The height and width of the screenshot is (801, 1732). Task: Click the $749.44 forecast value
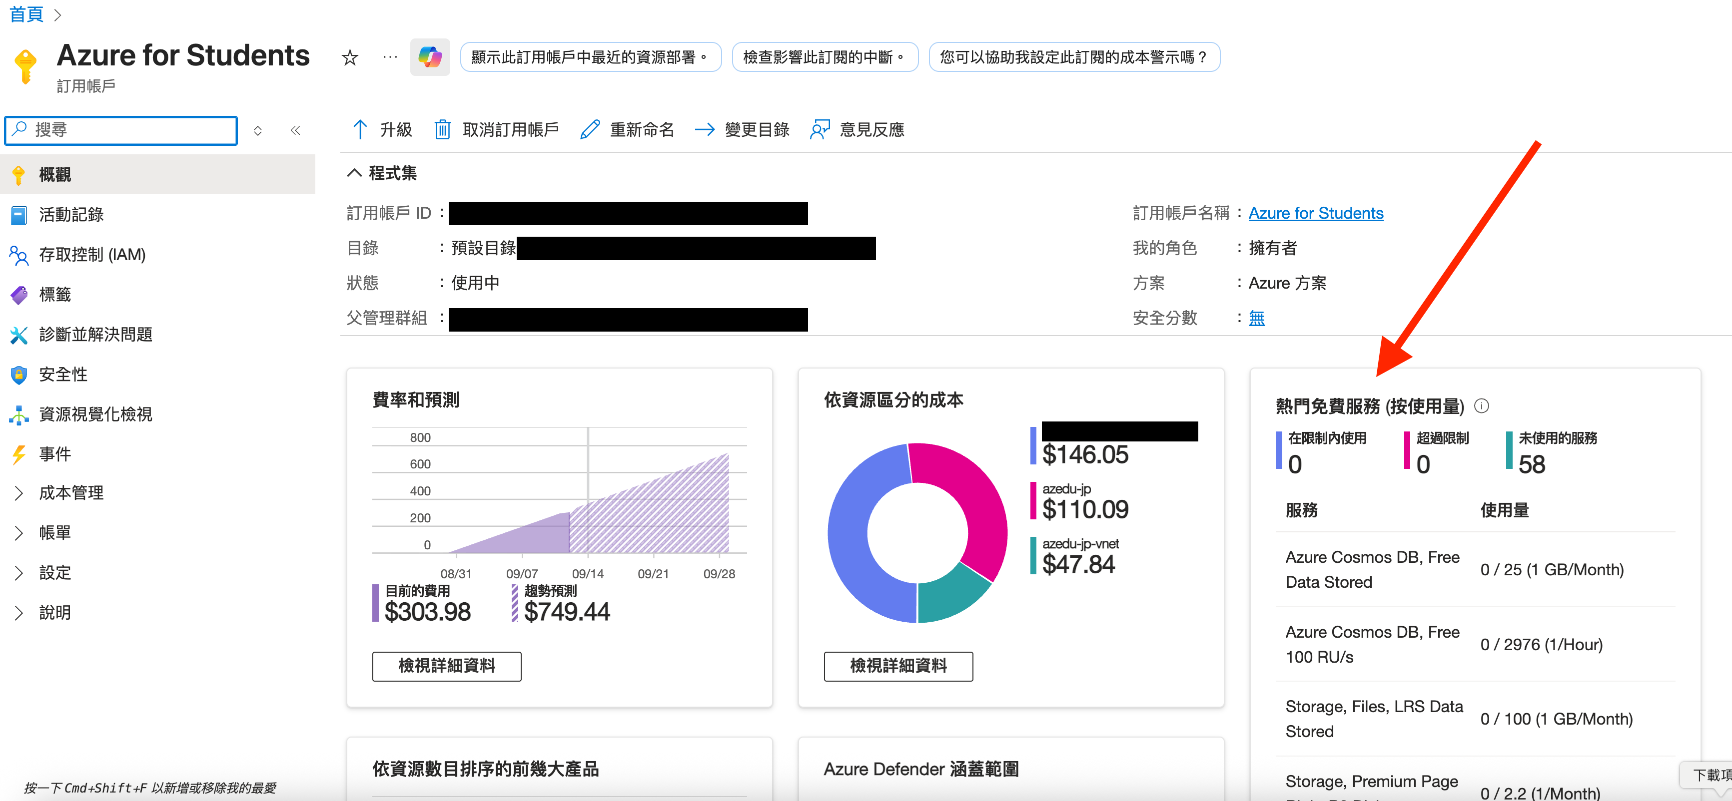(567, 612)
